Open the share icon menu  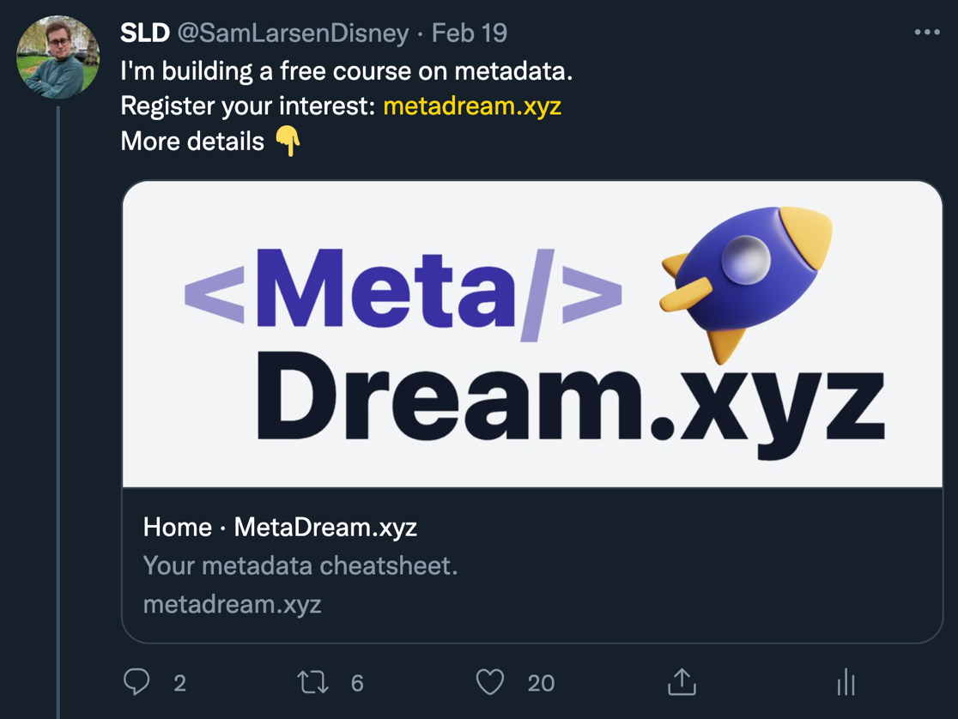tap(681, 682)
